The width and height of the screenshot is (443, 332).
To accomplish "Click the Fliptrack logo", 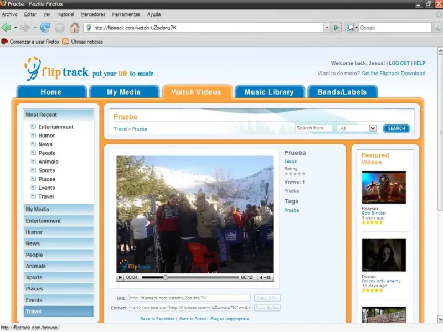I will click(x=56, y=69).
